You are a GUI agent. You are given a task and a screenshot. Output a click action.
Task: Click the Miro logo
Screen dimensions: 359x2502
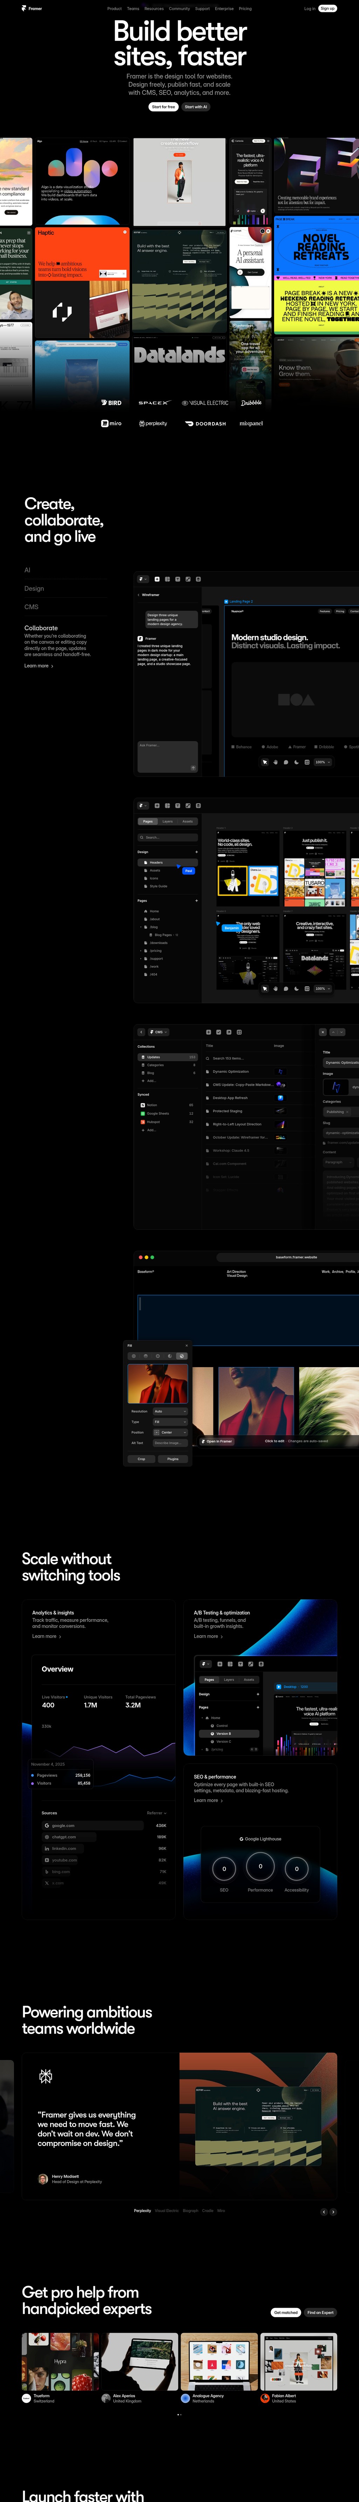click(111, 423)
